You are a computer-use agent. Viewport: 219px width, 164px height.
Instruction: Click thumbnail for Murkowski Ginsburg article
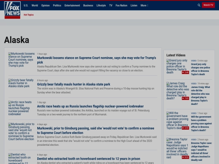point(21,132)
